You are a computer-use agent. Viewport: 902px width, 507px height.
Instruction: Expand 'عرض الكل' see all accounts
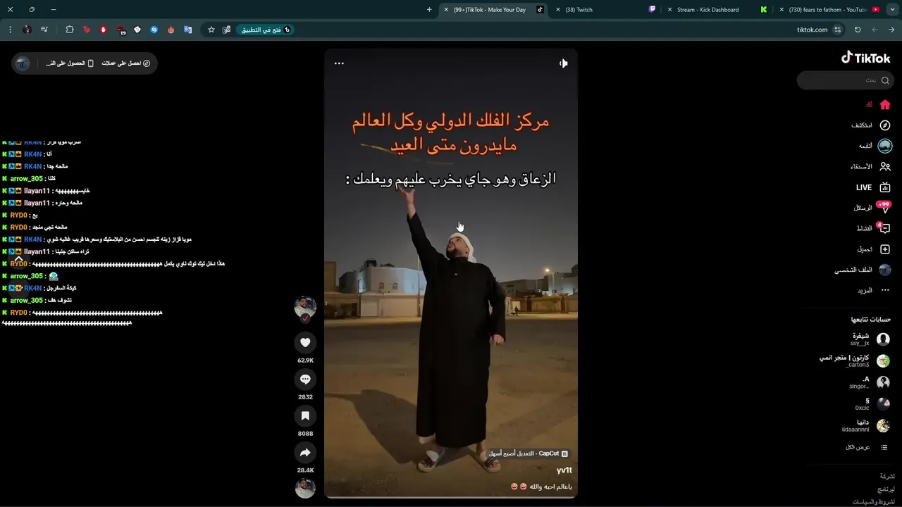(866, 447)
